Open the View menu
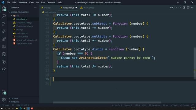This screenshot has height=110, width=196. [31, 2]
